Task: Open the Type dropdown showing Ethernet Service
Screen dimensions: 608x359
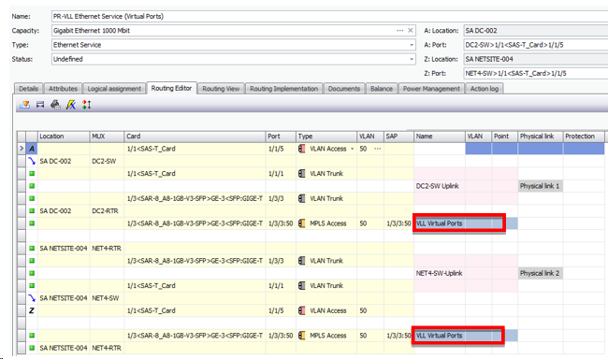Action: tap(412, 45)
